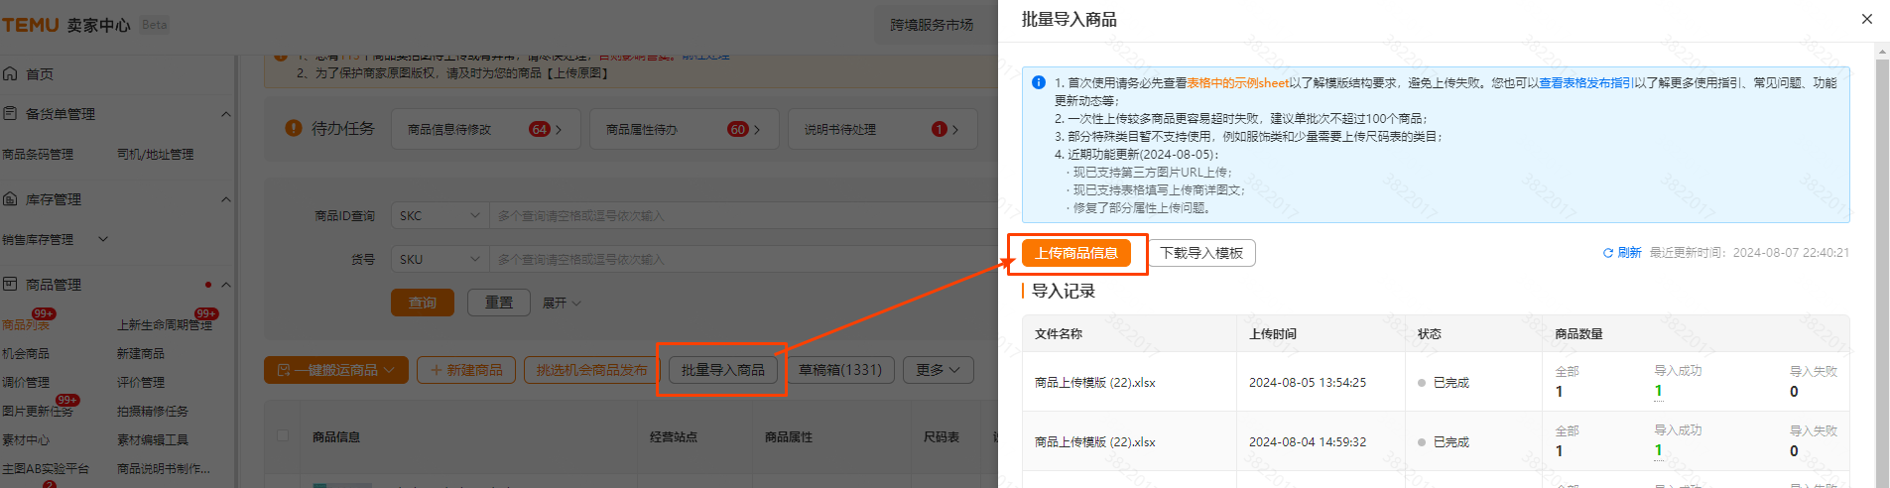Screen dimensions: 1890x488
Task: Expand the 更多 actions dropdown
Action: tap(938, 370)
